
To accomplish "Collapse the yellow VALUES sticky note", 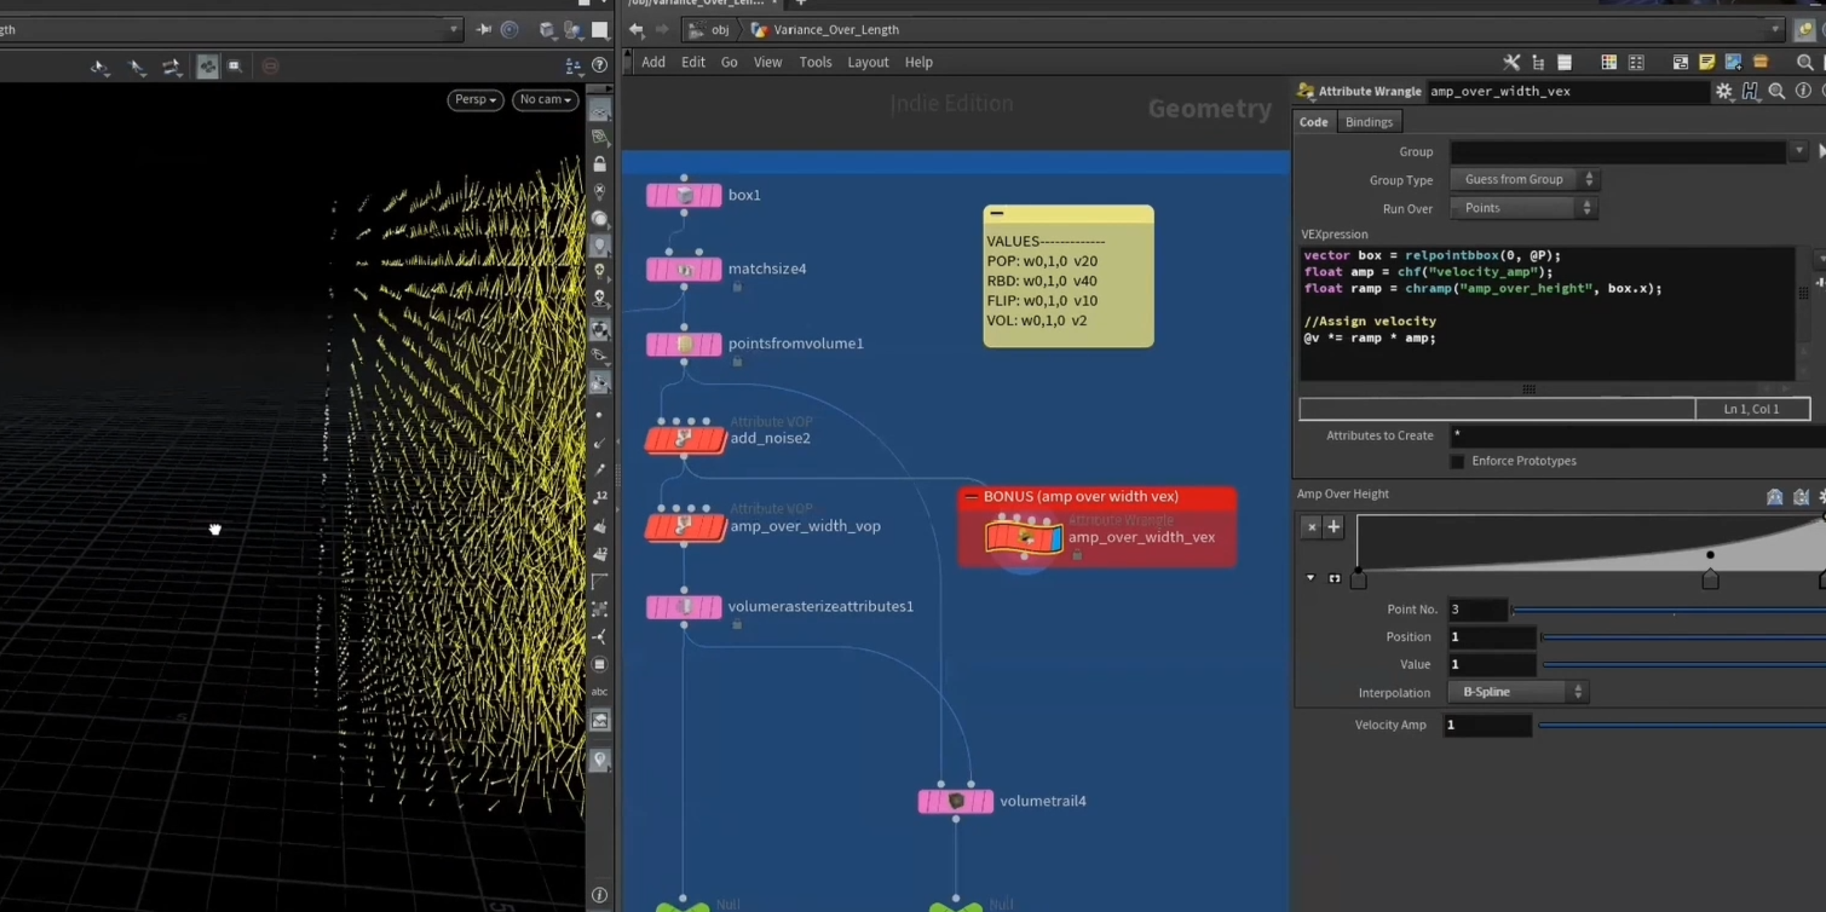I will point(997,213).
